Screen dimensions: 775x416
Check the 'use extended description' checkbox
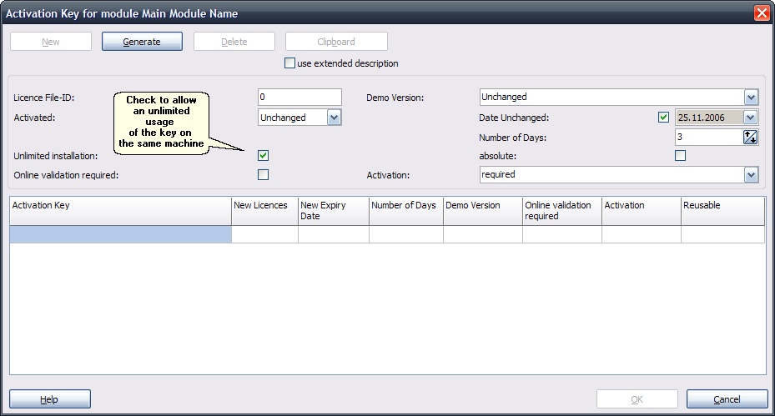[x=290, y=63]
